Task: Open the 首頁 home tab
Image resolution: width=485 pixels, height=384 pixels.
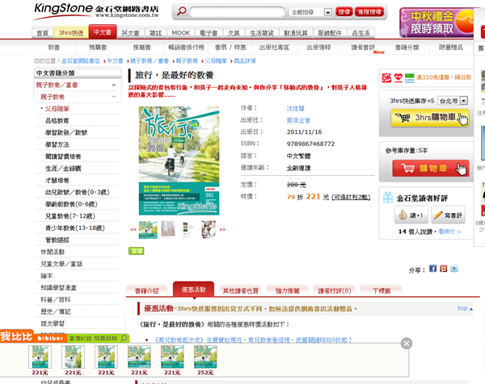Action: 42,33
